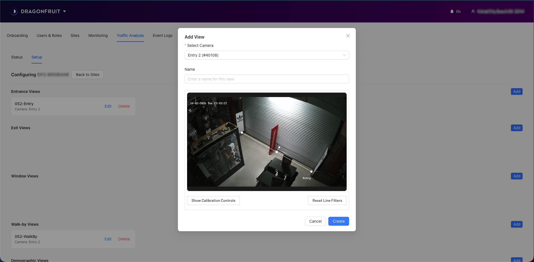The height and width of the screenshot is (262, 534).
Task: Edit the 052-Entry entrance view
Action: 108,106
